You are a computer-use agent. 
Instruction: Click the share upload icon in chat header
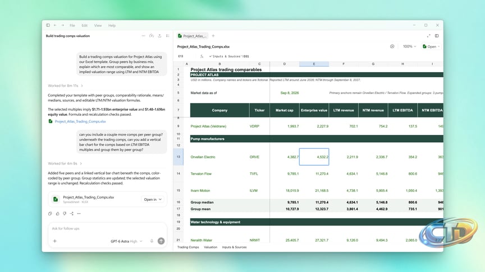pyautogui.click(x=159, y=36)
